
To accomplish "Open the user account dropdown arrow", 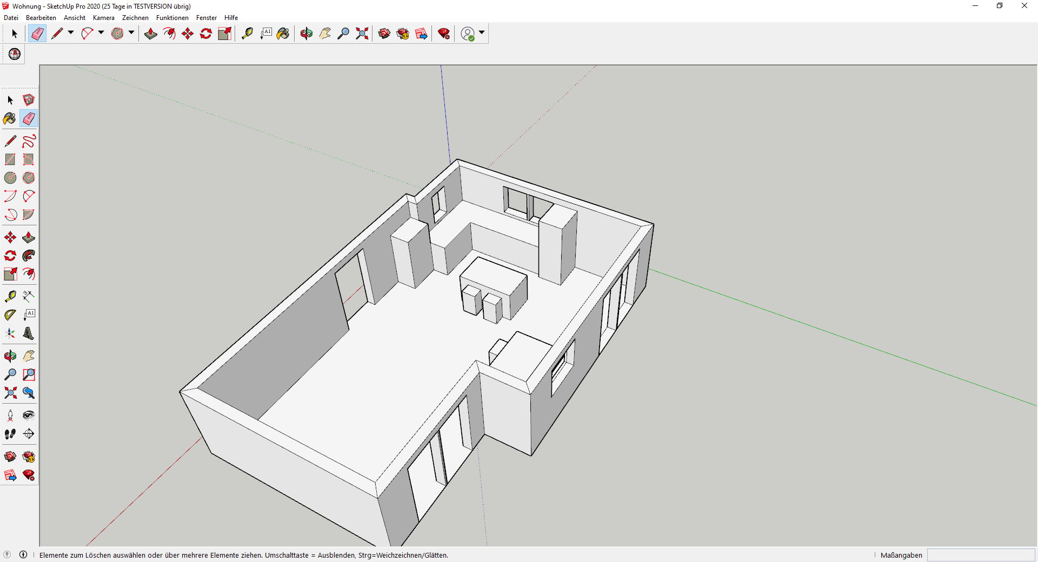I will click(x=482, y=33).
